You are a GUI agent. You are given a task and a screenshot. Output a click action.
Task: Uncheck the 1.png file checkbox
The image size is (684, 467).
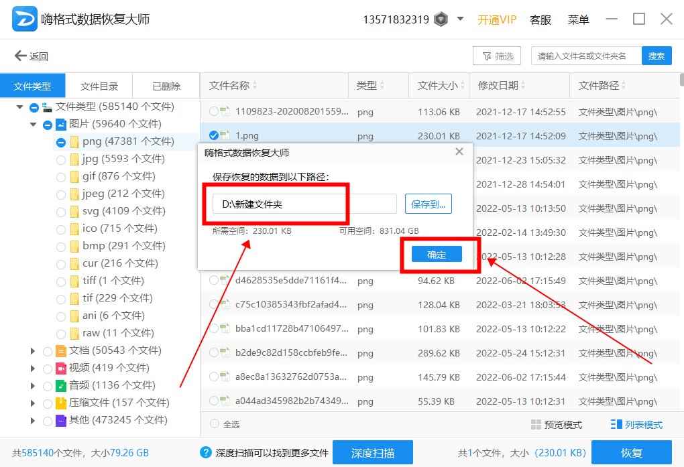[x=214, y=136]
